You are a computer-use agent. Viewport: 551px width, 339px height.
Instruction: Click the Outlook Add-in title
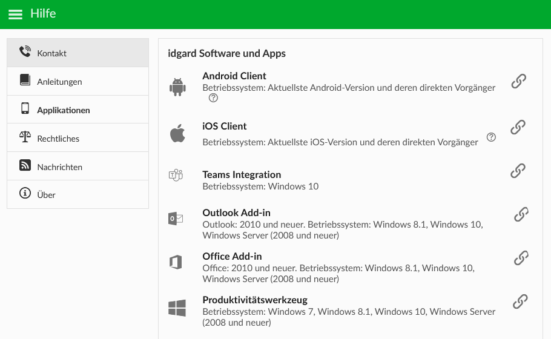tap(237, 213)
